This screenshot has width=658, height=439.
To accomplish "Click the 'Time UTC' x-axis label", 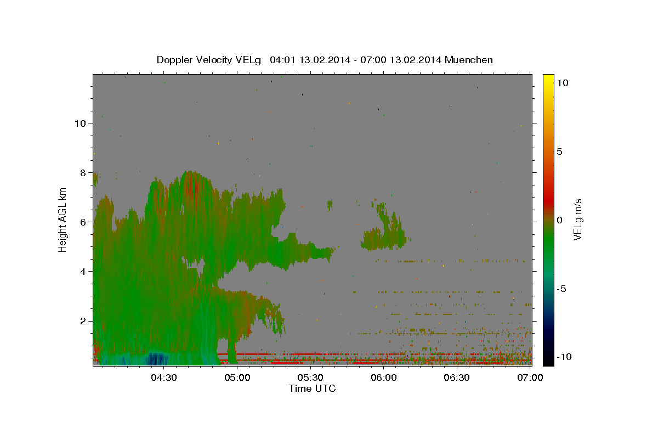I will (x=312, y=389).
